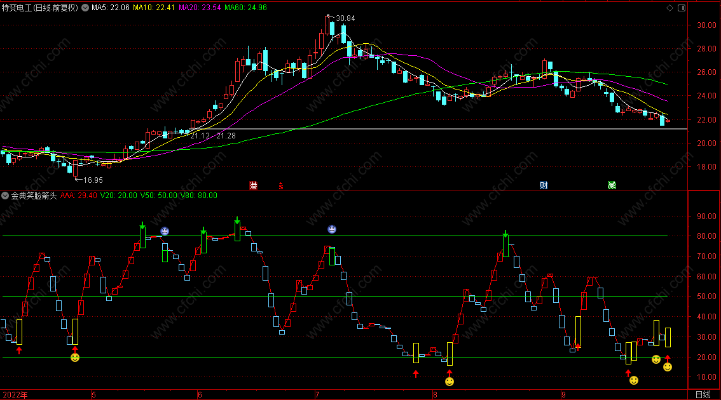Screen dimensions: 721x400
Task: Click the green down arrow in late August
Action: (x=505, y=234)
